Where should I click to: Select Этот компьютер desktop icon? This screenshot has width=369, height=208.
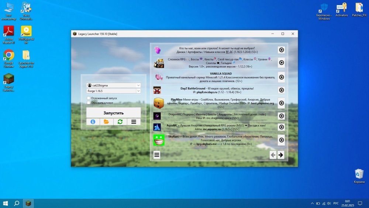[9, 11]
